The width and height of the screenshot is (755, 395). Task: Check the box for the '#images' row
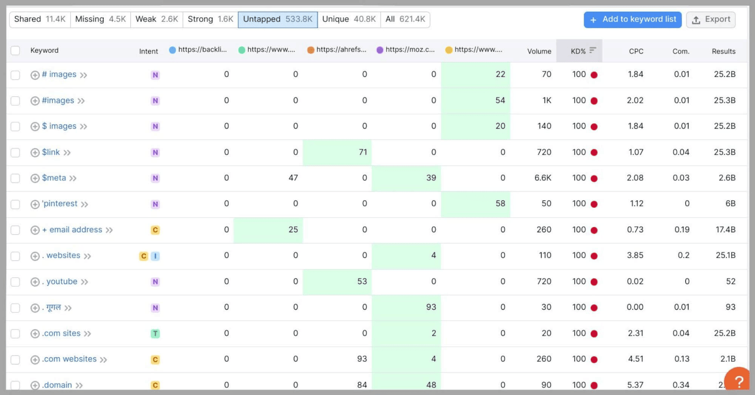(x=16, y=101)
